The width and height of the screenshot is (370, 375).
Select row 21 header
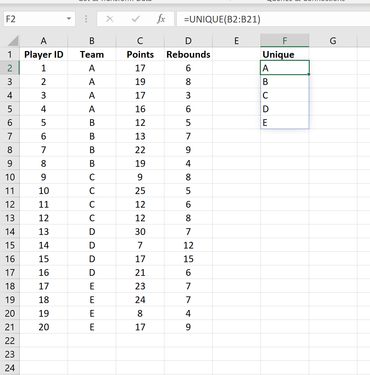click(10, 327)
